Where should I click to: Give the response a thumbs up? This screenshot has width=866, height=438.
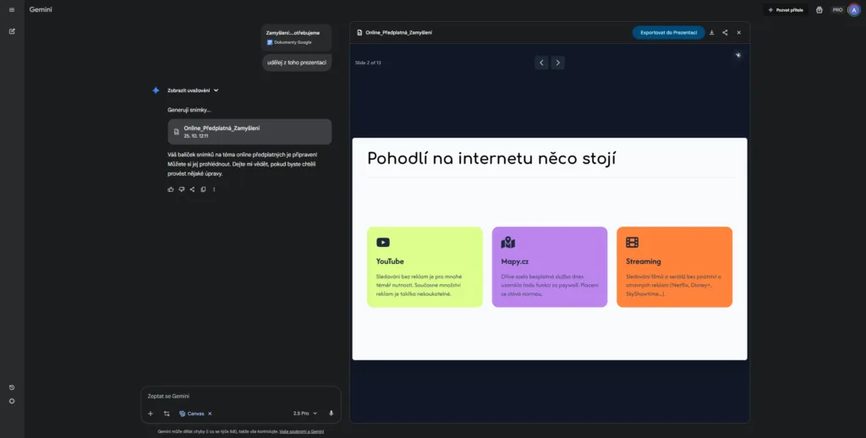171,189
